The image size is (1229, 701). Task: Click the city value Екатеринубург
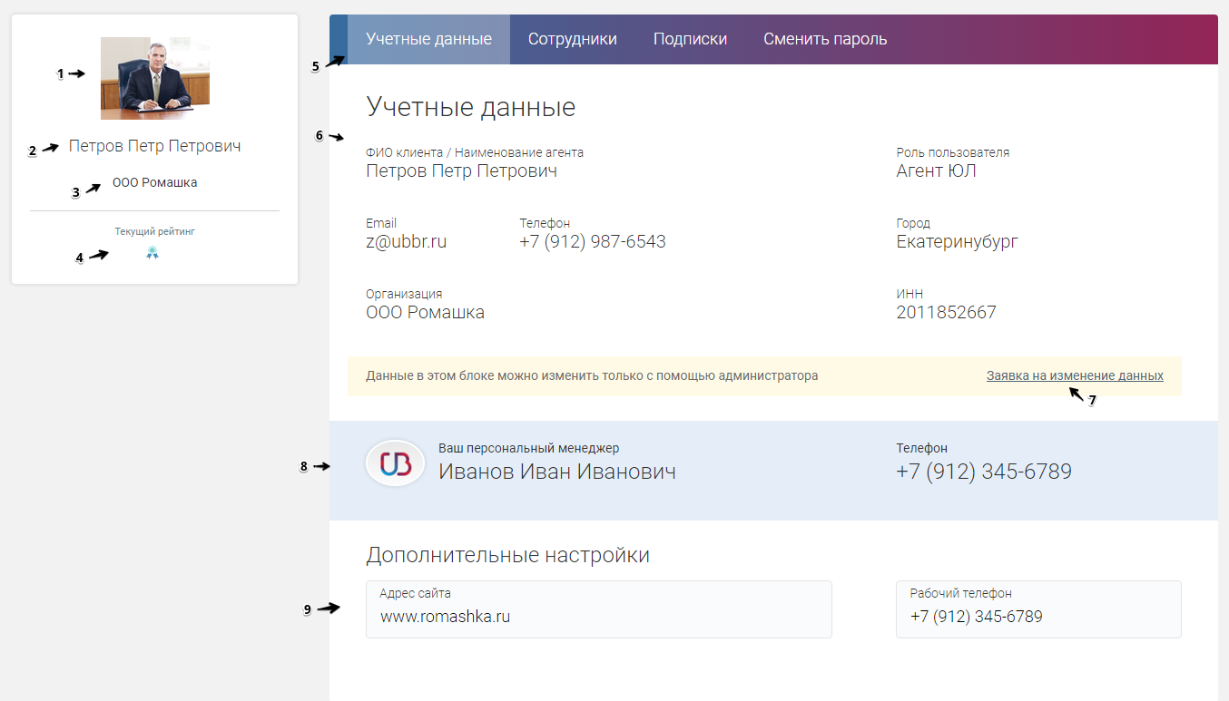click(x=957, y=242)
